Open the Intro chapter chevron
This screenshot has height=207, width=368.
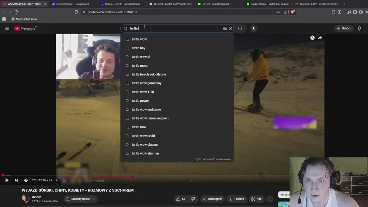click(x=56, y=180)
